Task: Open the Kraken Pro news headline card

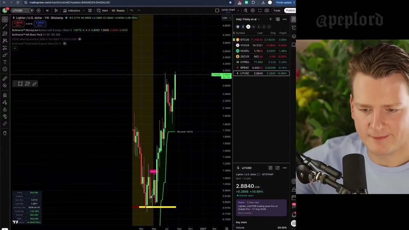Action: (261, 208)
